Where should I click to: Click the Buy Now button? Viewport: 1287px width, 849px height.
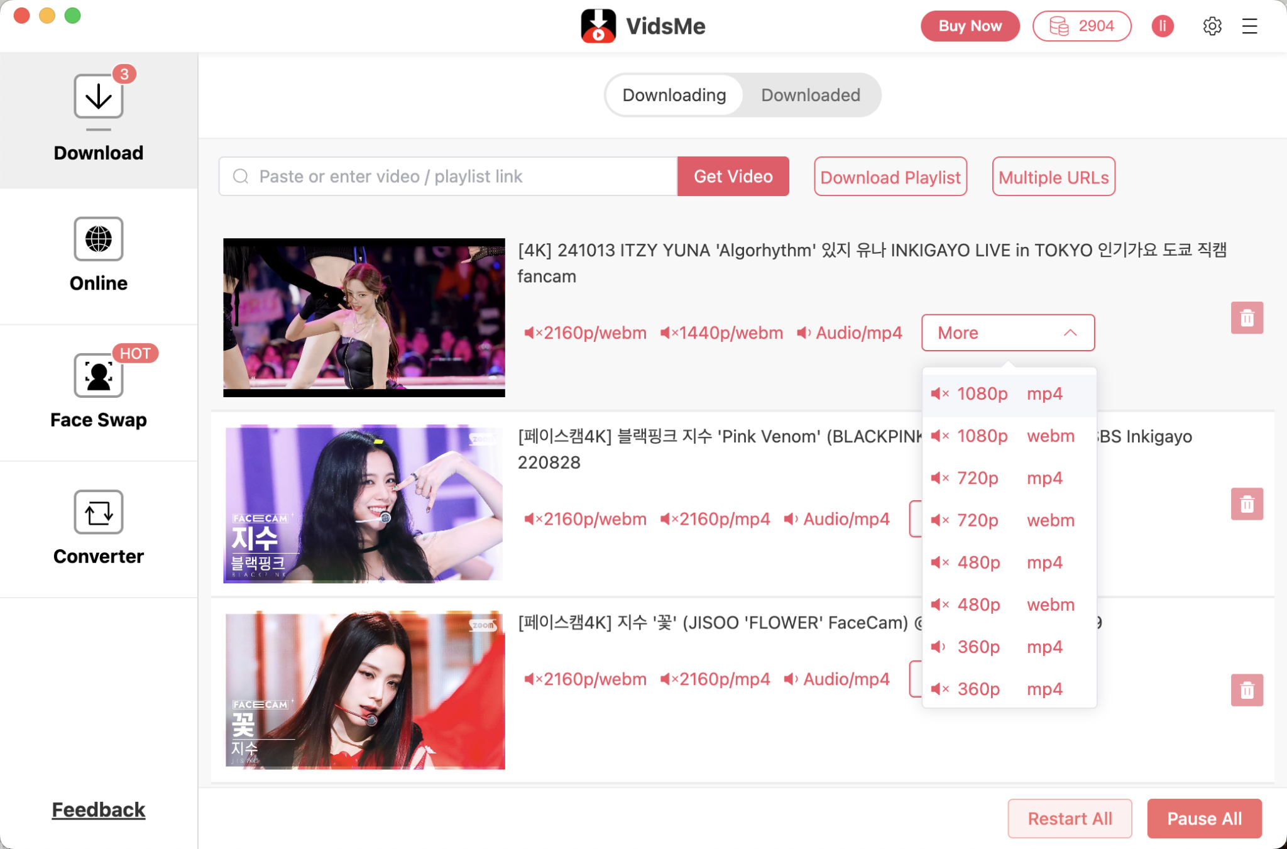pos(969,26)
